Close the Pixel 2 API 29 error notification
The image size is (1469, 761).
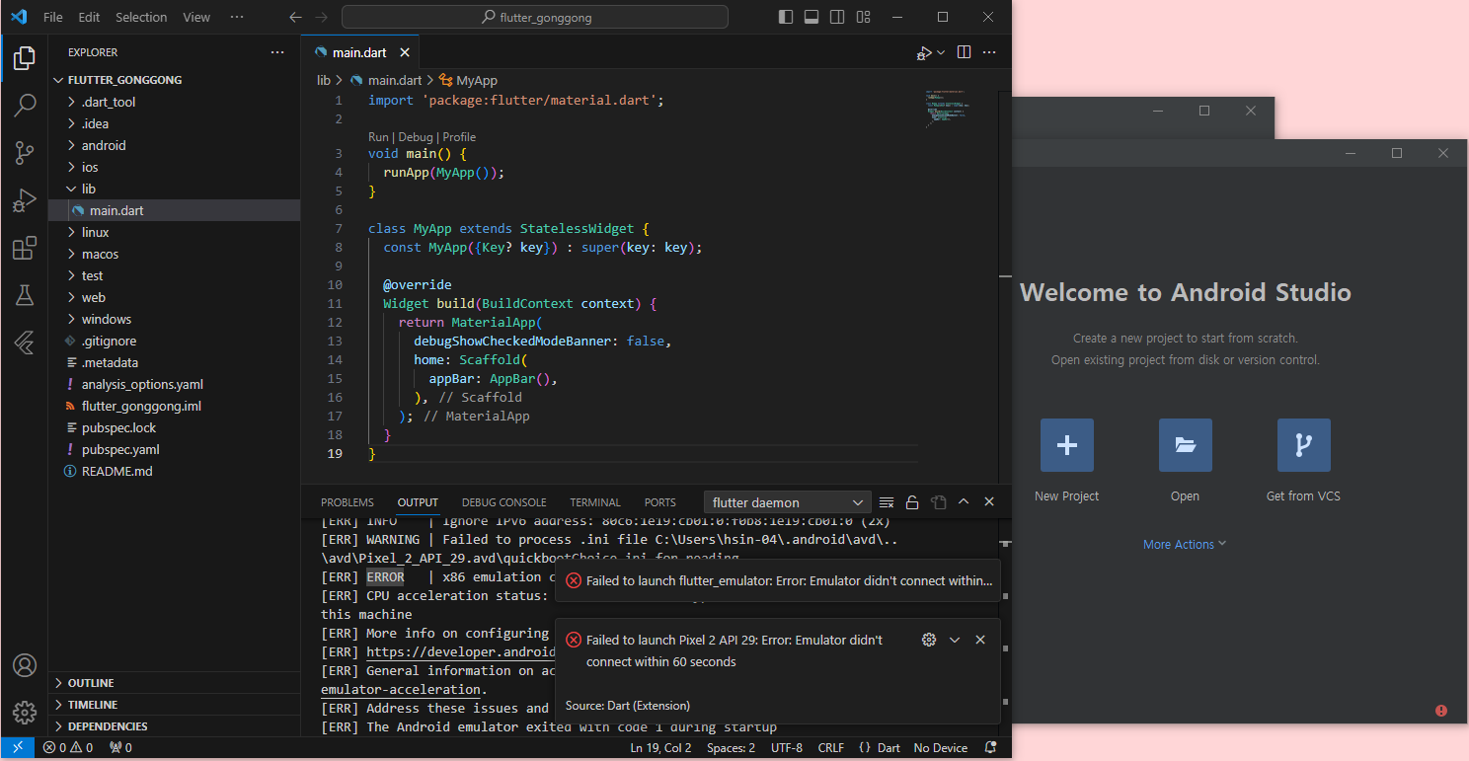click(x=980, y=640)
